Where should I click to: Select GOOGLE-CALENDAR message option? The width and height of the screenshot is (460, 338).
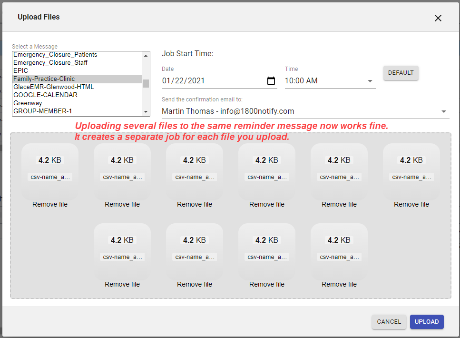(x=45, y=95)
